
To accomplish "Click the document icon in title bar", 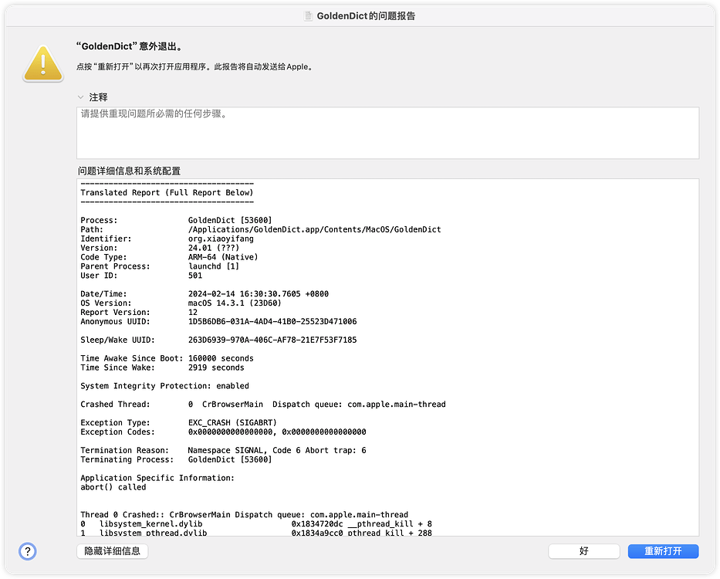I will 309,16.
